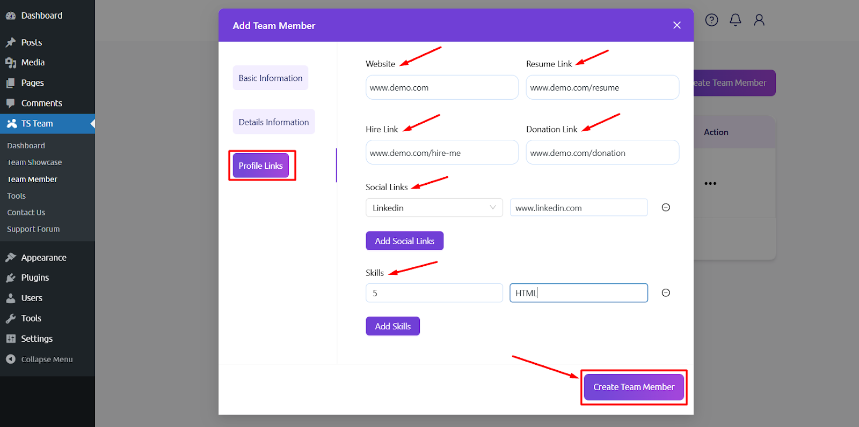Switch to the Details Information tab

pos(274,122)
